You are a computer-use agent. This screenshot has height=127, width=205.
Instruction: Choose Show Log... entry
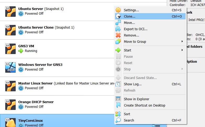pyautogui.click(x=150, y=84)
